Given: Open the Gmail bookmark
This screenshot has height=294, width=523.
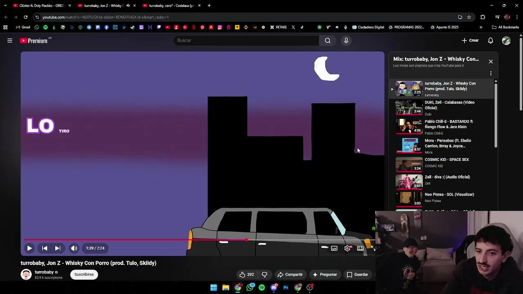Looking at the screenshot, I should click(23, 27).
